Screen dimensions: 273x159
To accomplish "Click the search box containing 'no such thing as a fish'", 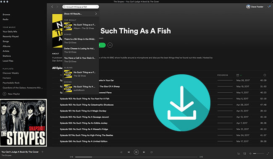I will coord(81,7).
